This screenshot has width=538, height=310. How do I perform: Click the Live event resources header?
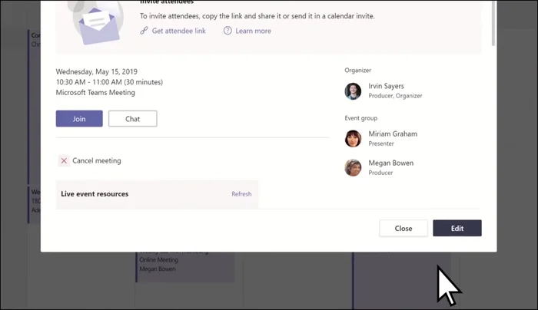coord(95,194)
